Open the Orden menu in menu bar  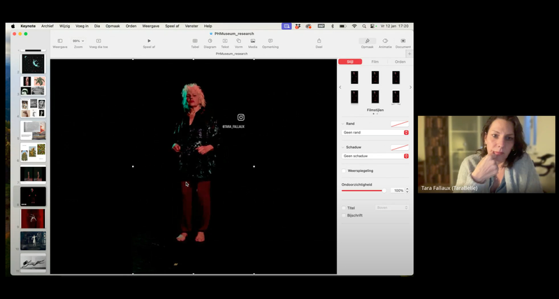coord(131,26)
